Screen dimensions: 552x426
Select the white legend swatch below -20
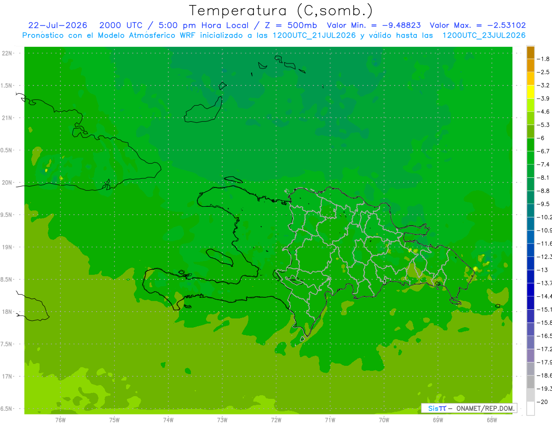530,409
